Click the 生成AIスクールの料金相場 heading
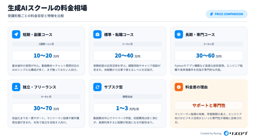 (47, 8)
